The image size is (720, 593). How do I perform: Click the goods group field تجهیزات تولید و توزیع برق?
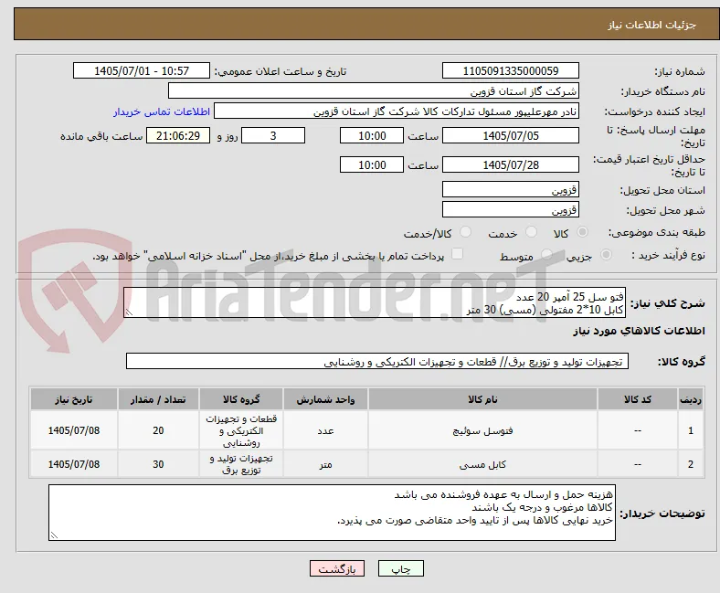(x=377, y=361)
